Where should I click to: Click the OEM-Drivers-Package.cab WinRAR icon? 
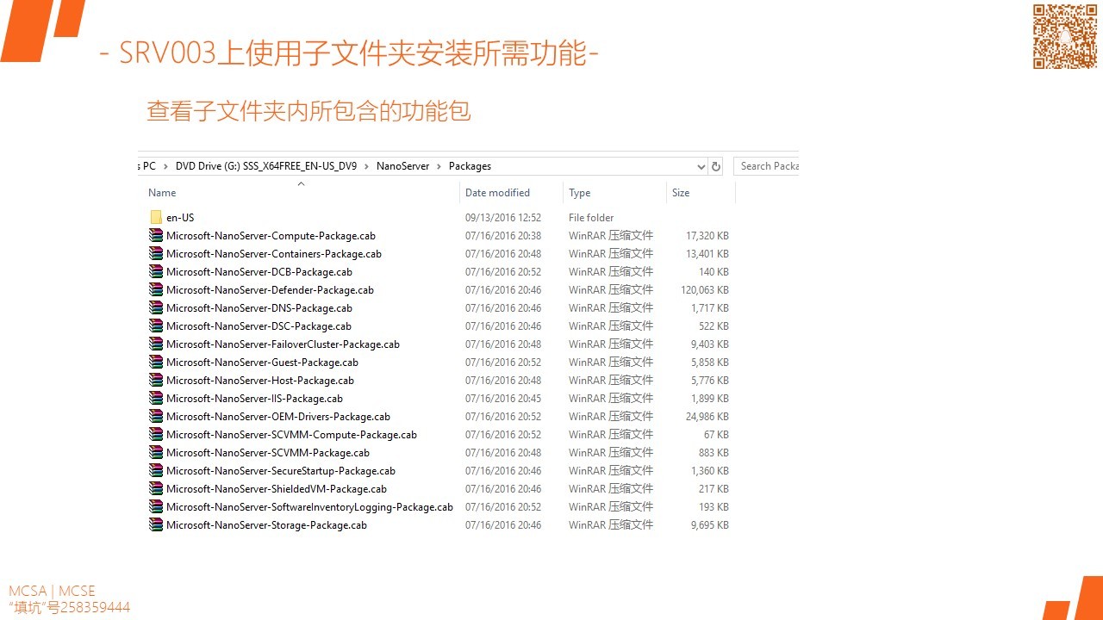coord(156,416)
